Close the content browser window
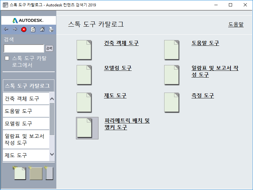The width and height of the screenshot is (253, 190). [245, 5]
